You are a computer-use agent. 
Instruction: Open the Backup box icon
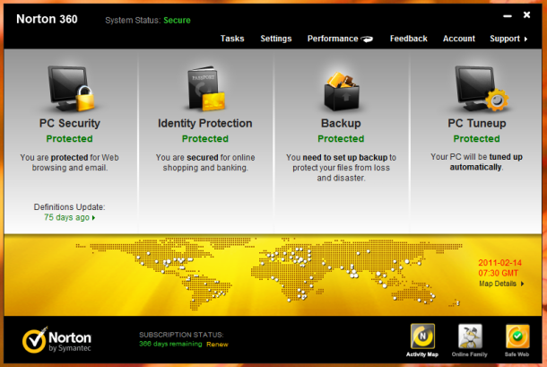pos(342,91)
